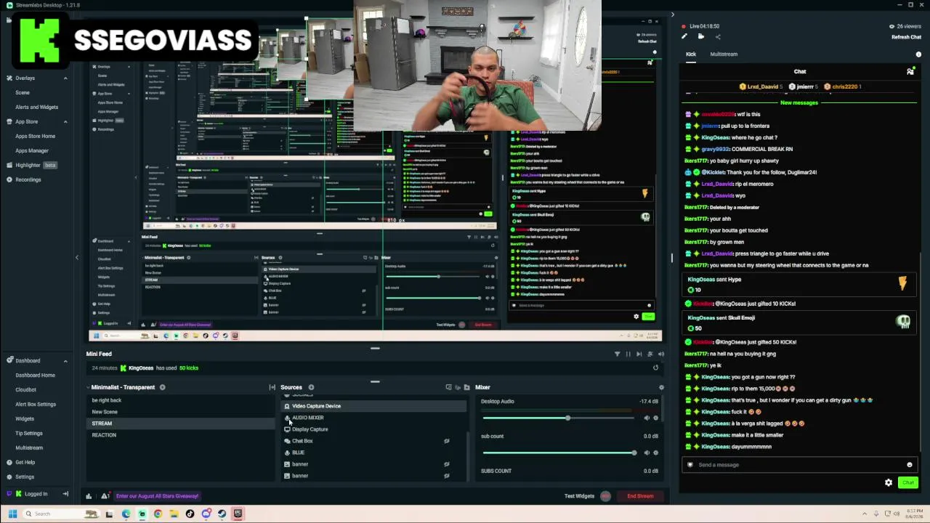Screen dimensions: 930x523
Task: Open Recordings from the sidebar
Action: [28, 179]
